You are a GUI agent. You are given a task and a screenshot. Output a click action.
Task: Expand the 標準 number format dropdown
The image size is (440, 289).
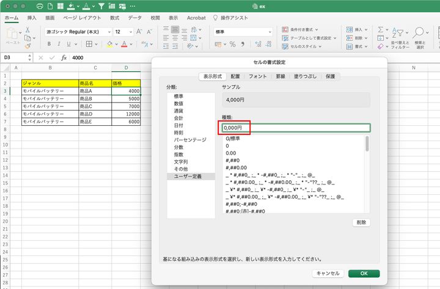[269, 31]
